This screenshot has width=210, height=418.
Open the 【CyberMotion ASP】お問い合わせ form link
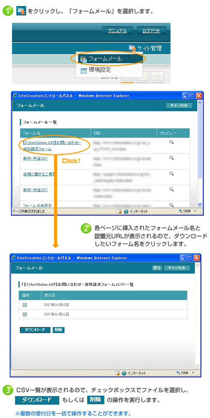52,146
